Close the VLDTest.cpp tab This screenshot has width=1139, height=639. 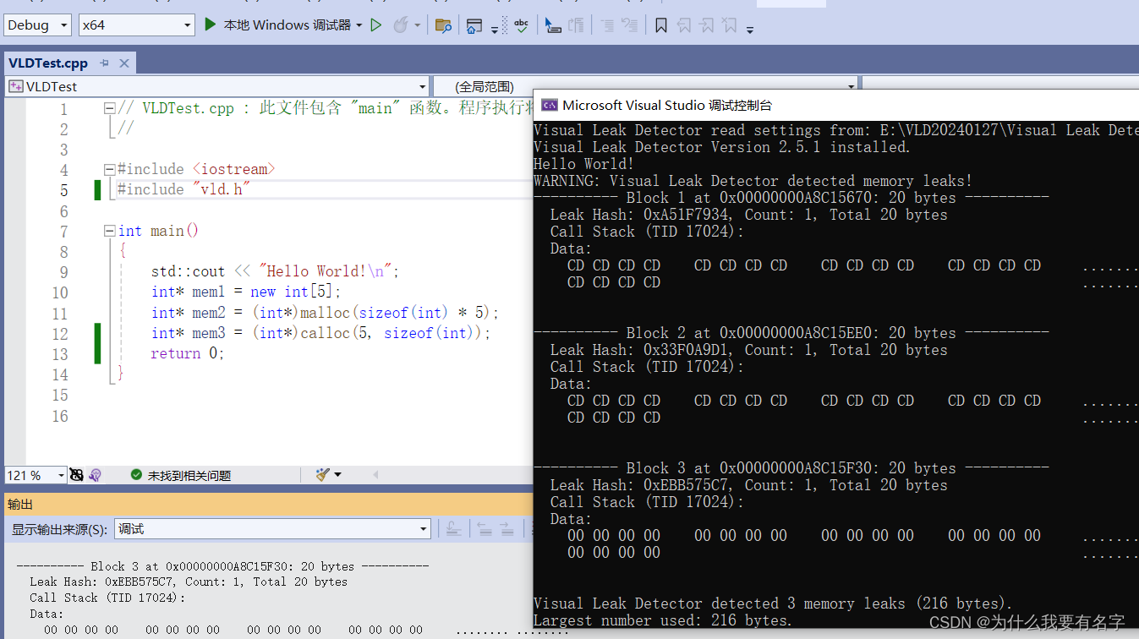click(x=124, y=63)
